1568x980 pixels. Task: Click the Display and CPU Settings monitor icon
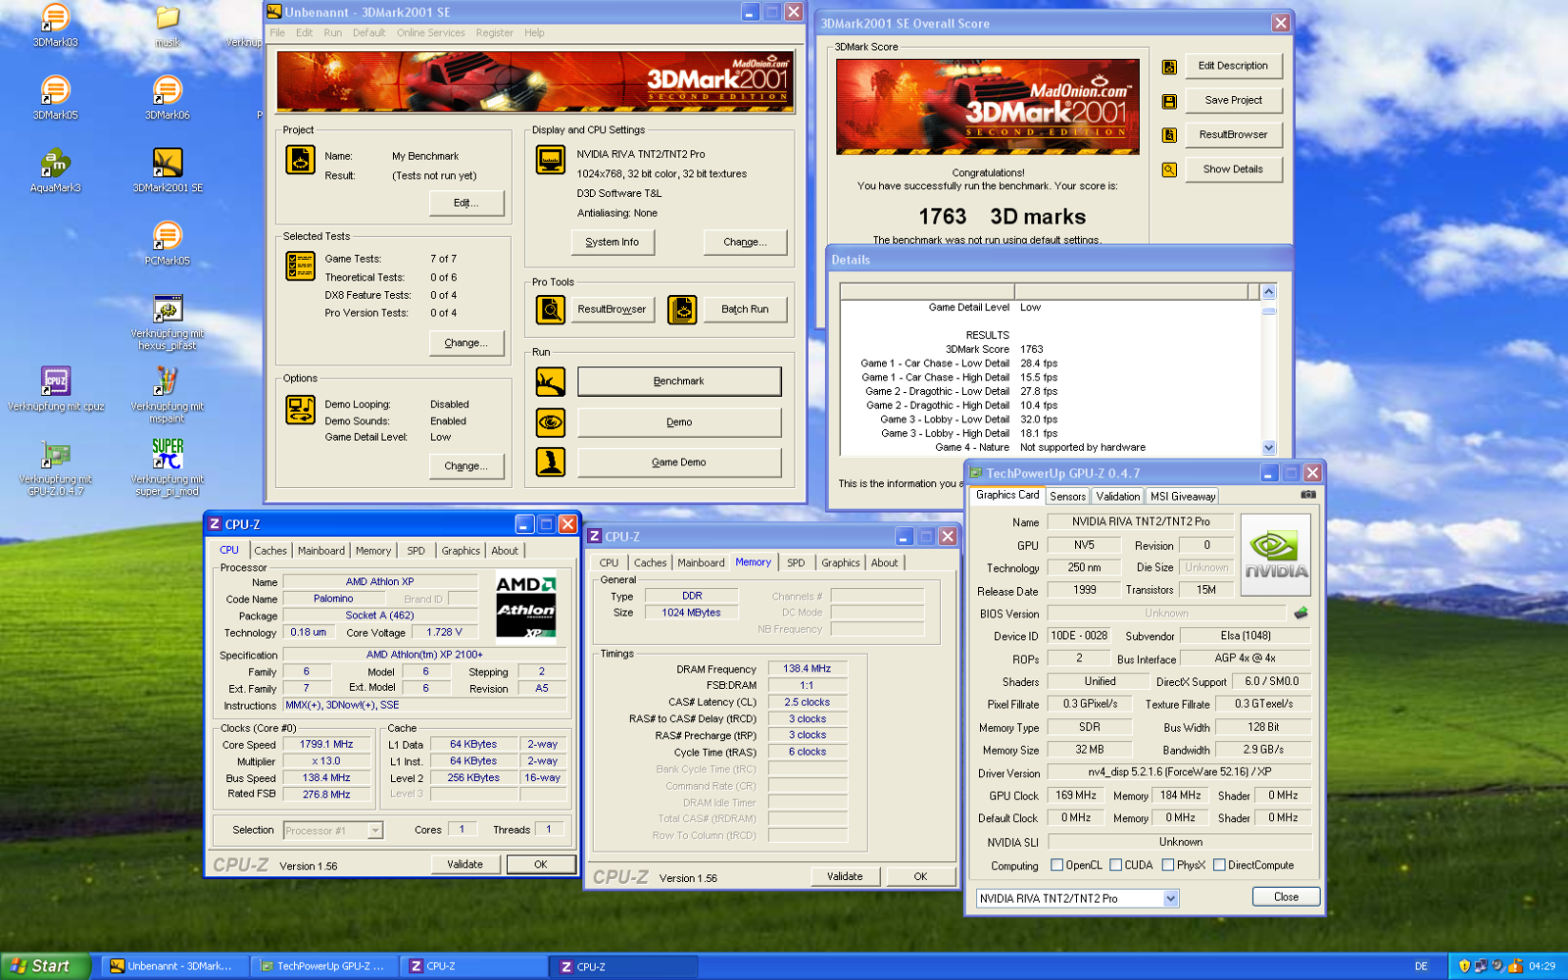tap(551, 159)
